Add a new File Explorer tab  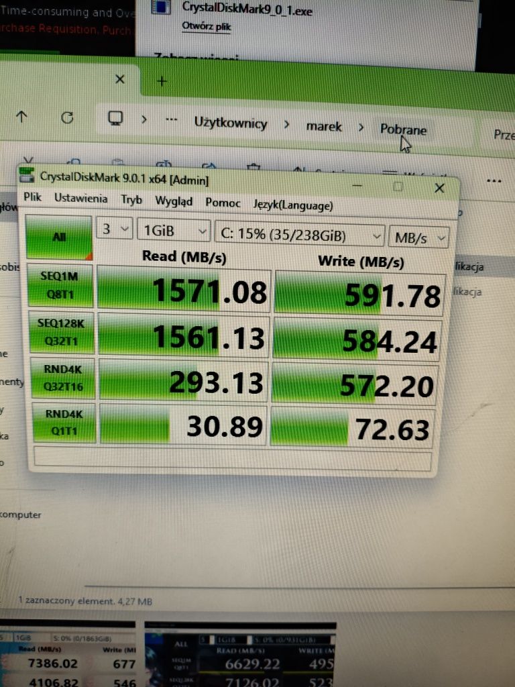[x=162, y=81]
